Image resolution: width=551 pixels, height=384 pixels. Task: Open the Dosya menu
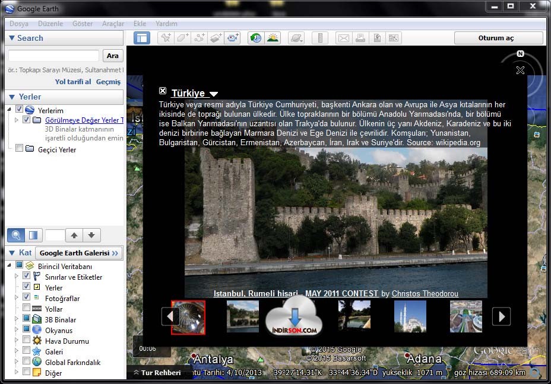(19, 24)
